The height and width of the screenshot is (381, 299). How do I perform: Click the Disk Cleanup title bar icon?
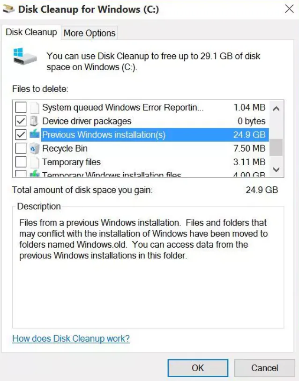pos(8,9)
